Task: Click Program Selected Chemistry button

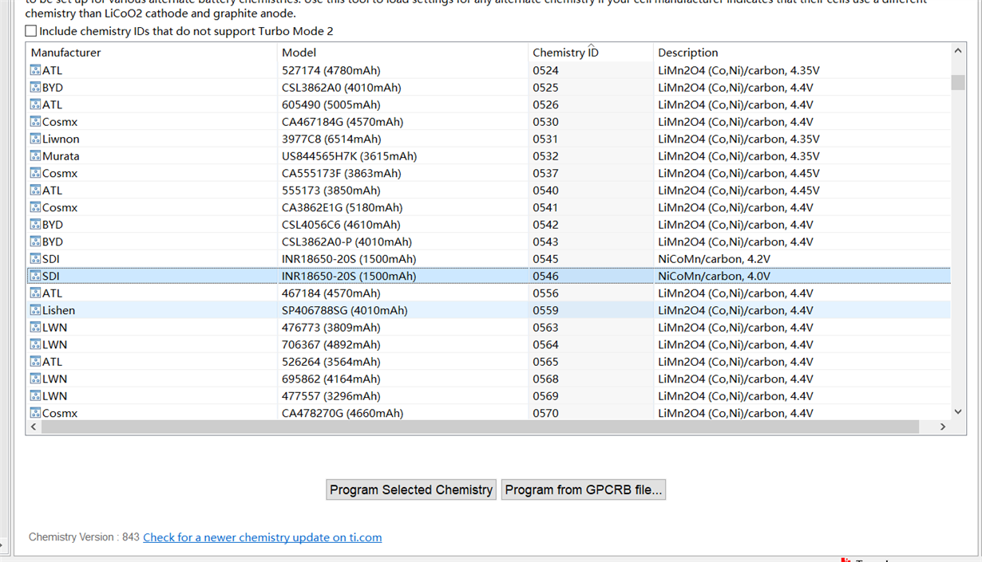Action: point(411,489)
